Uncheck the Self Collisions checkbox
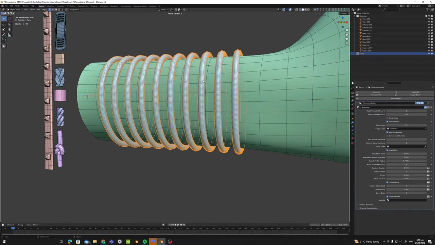The image size is (435, 245). pyautogui.click(x=387, y=121)
